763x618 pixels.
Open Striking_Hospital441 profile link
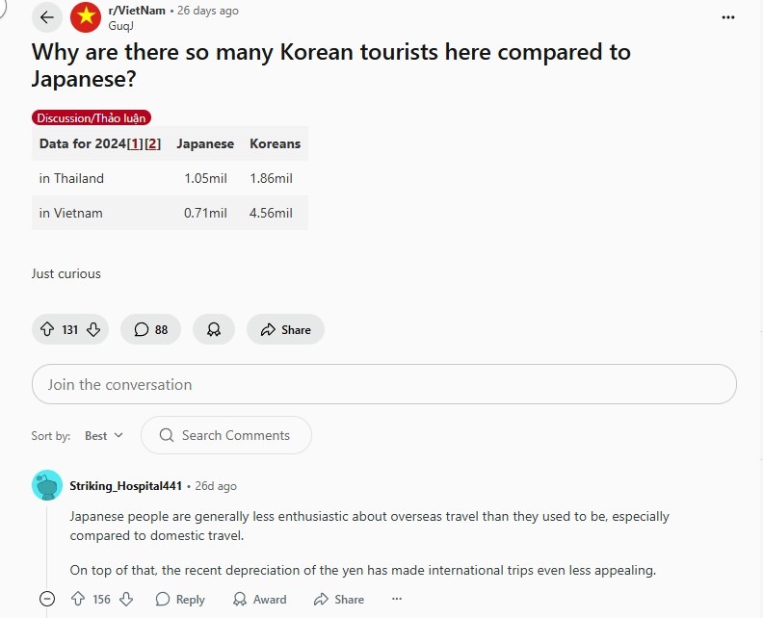tap(125, 486)
